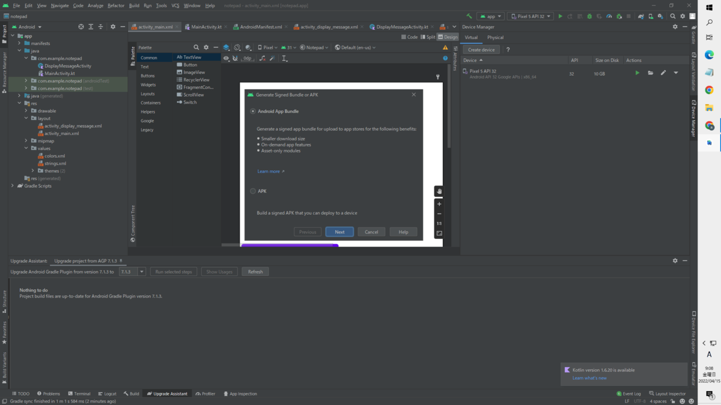Open Palette settings gear icon
The image size is (721, 405).
[206, 47]
